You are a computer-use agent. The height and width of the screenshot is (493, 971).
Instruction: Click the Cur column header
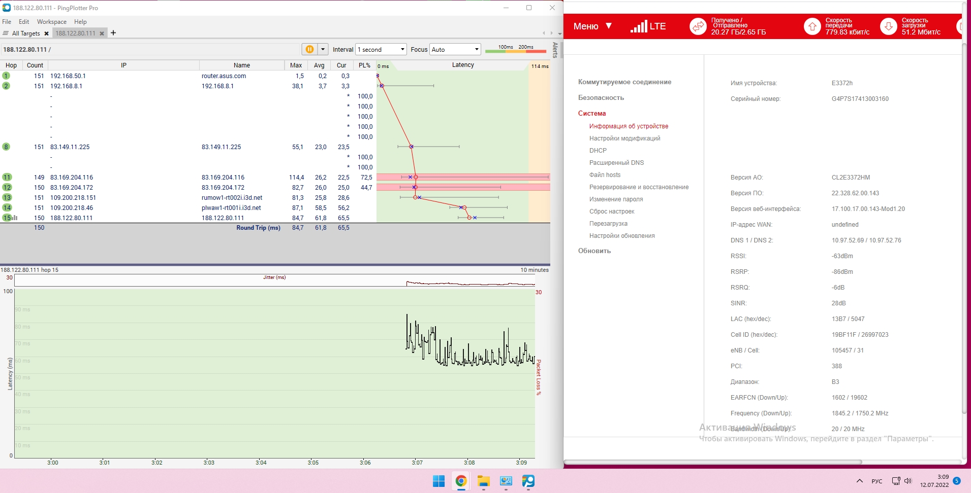(341, 65)
